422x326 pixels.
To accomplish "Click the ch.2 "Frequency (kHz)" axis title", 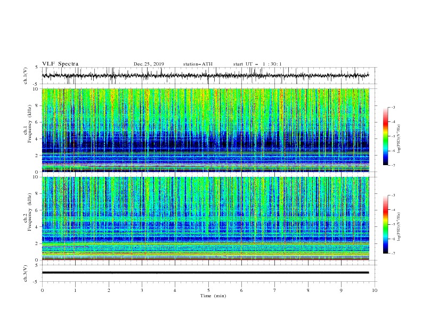I will pos(30,212).
